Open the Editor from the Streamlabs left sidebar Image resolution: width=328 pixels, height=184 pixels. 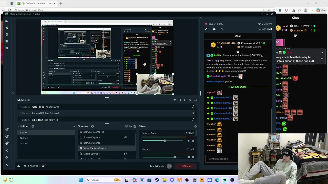point(7,21)
